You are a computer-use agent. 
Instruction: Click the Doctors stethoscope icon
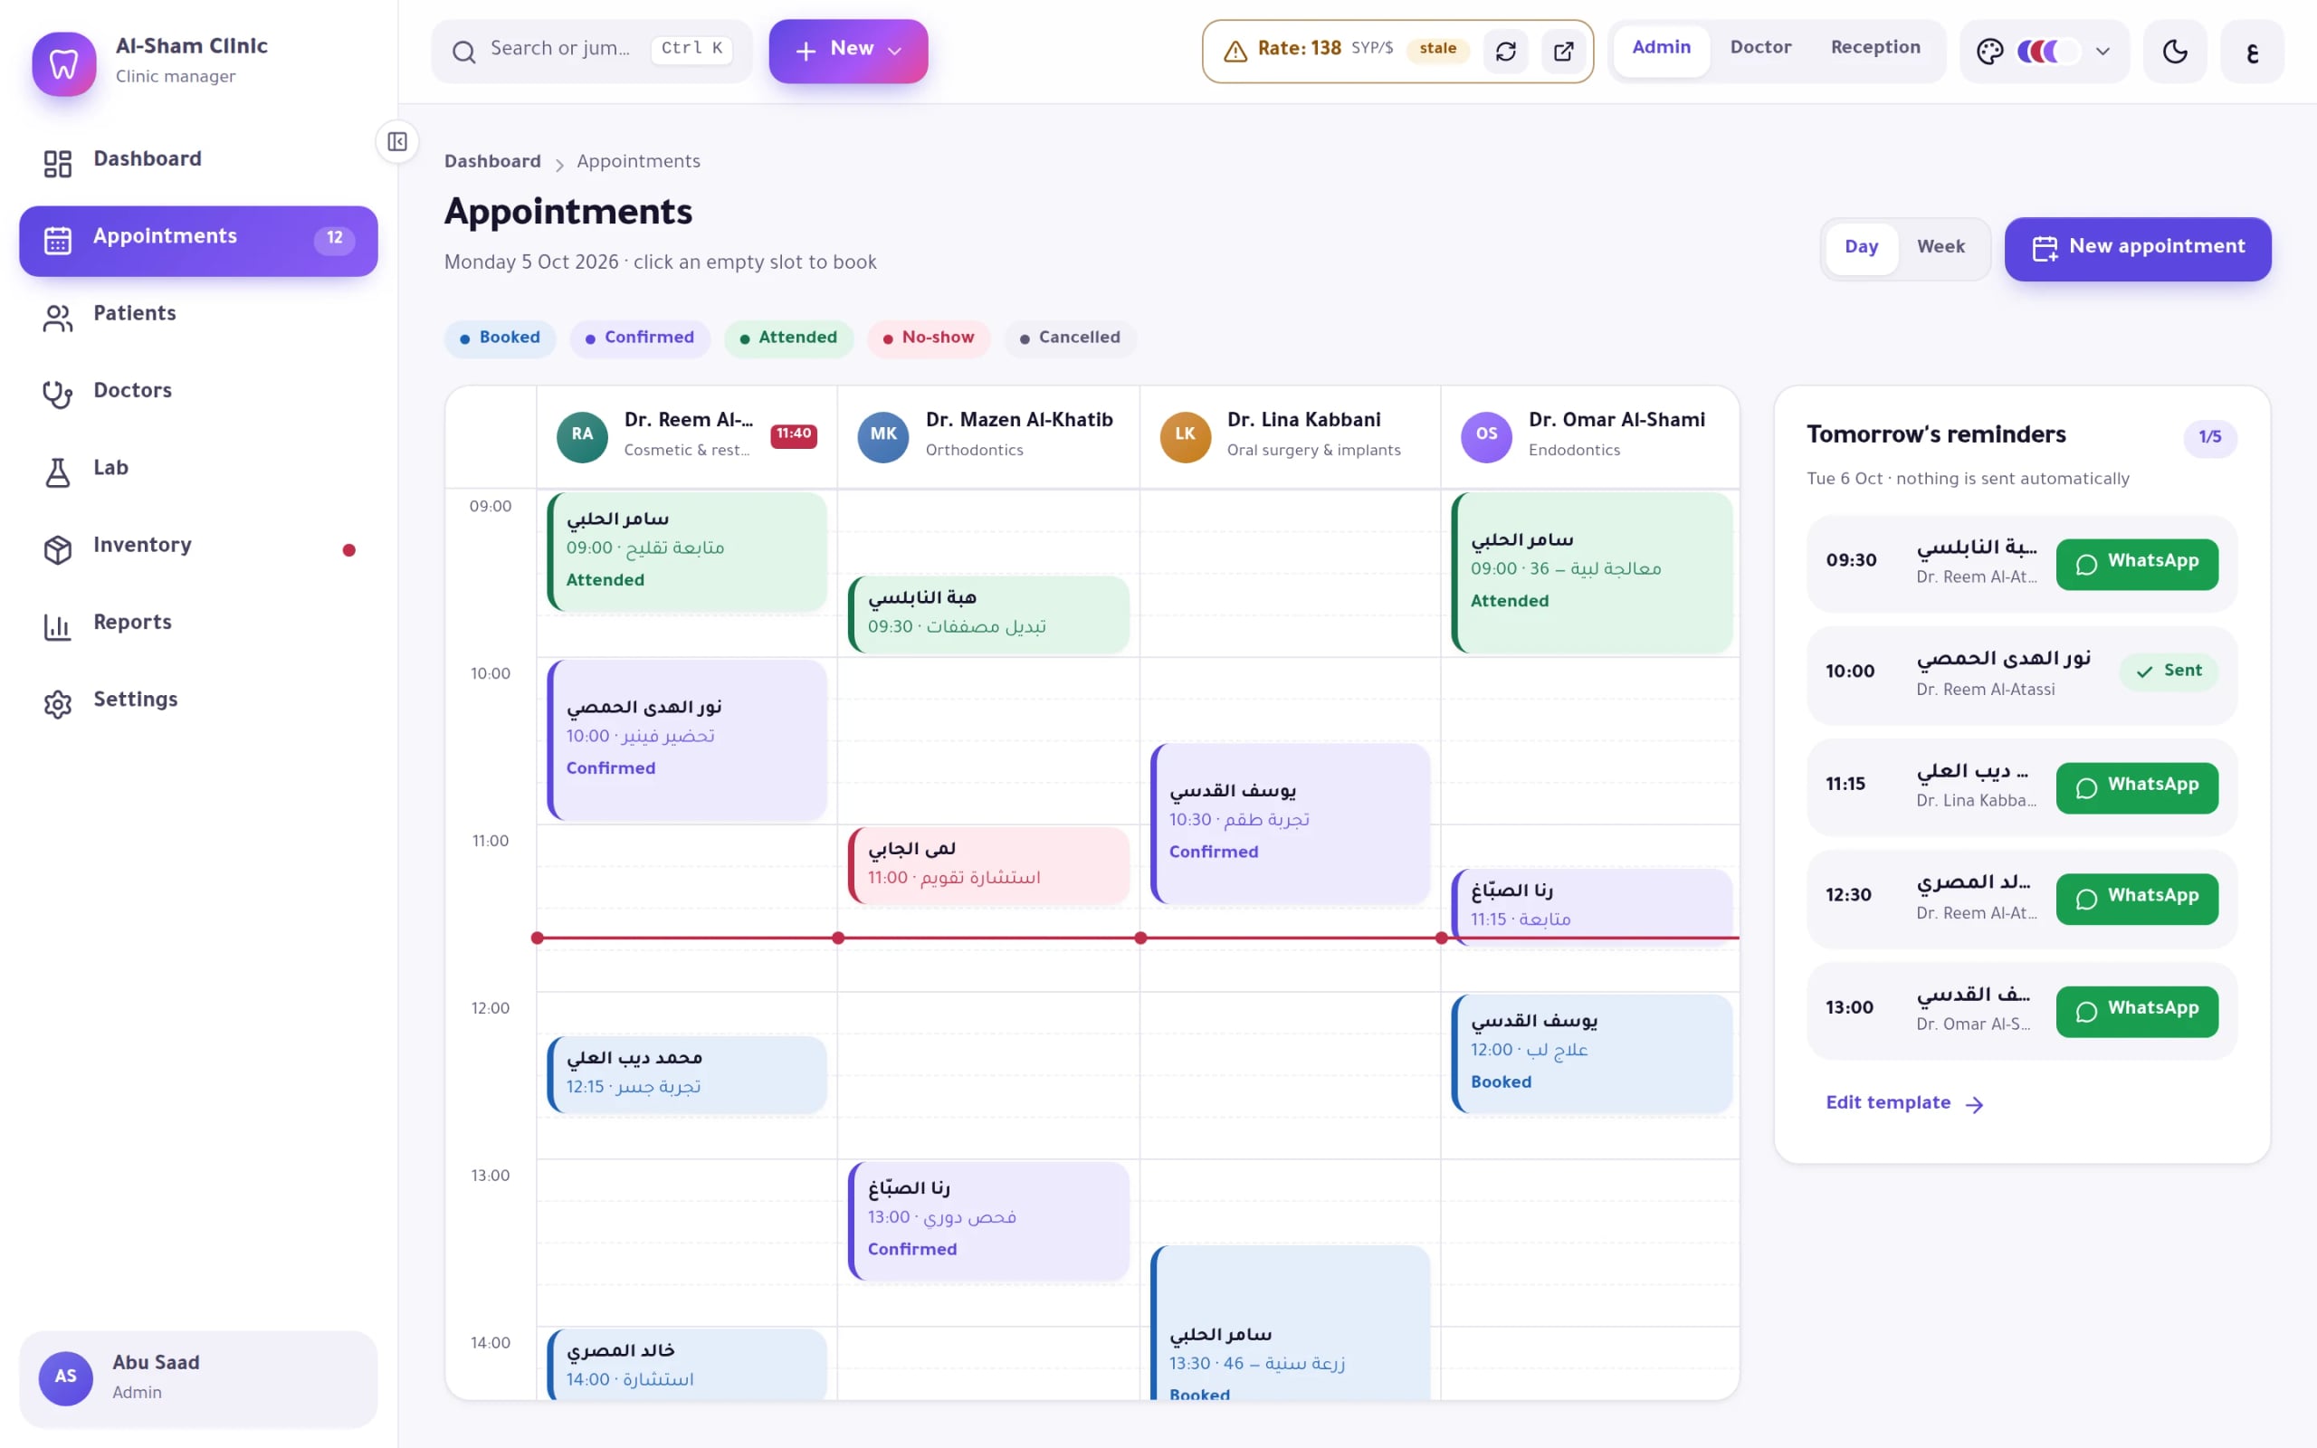57,395
